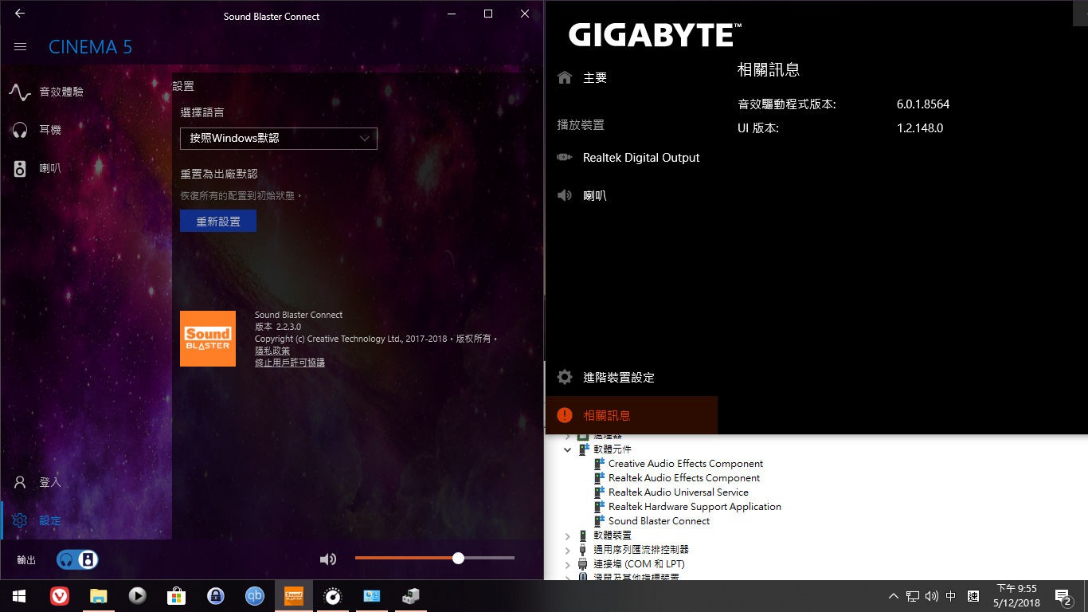Viewport: 1088px width, 612px height.
Task: Select the 軟體裝置 category label
Action: [x=612, y=535]
